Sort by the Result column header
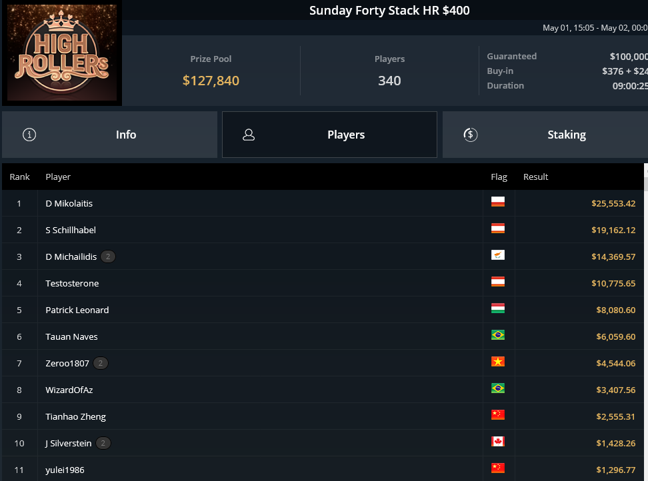The image size is (648, 481). point(535,177)
